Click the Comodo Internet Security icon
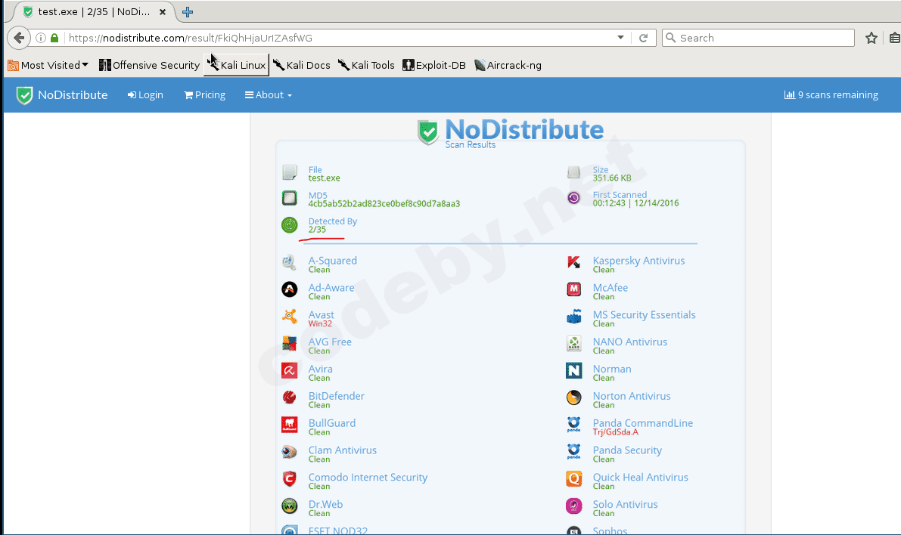The width and height of the screenshot is (901, 535). [290, 479]
